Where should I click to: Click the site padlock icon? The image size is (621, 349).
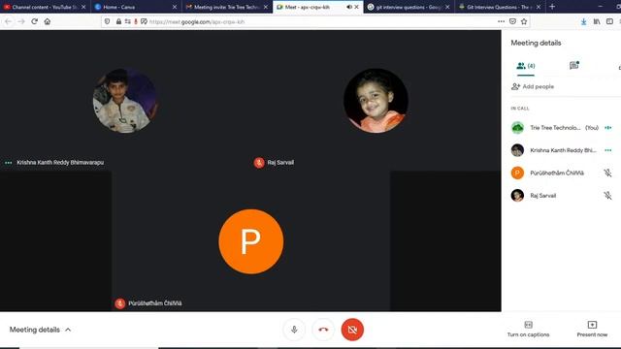coord(118,21)
